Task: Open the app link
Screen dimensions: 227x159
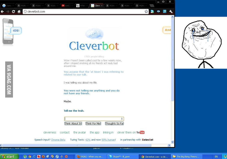Action: [95, 132]
